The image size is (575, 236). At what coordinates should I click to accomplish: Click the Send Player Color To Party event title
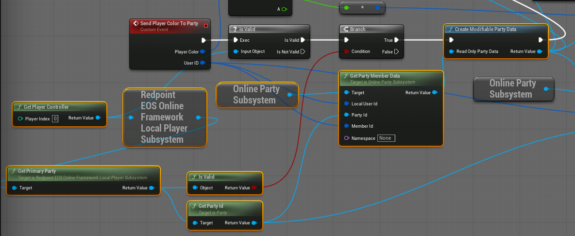click(x=169, y=23)
